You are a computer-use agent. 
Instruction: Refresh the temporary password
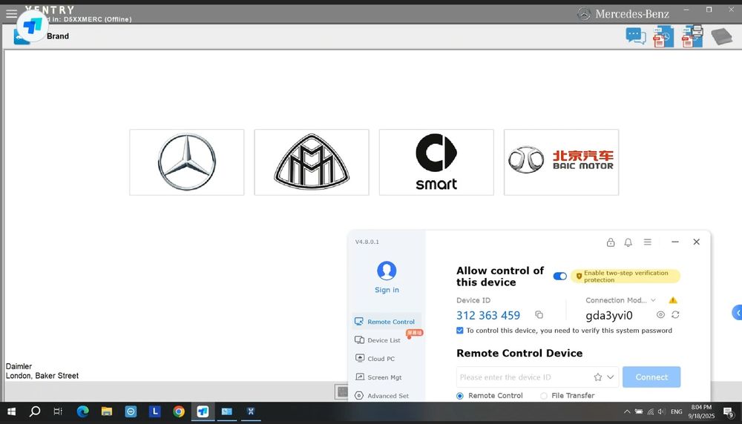pyautogui.click(x=675, y=314)
